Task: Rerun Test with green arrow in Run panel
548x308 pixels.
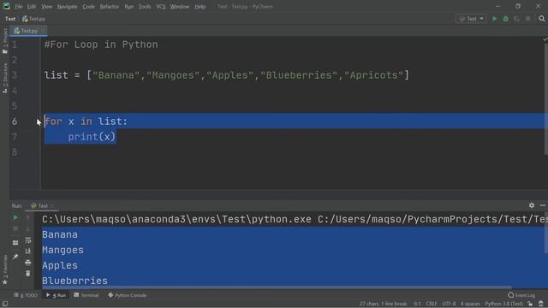Action: coord(15,217)
